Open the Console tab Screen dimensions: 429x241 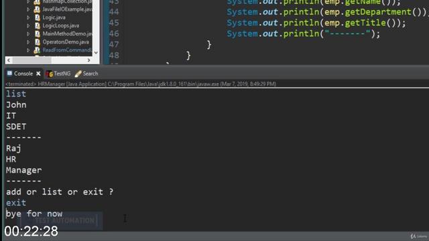[x=23, y=74]
